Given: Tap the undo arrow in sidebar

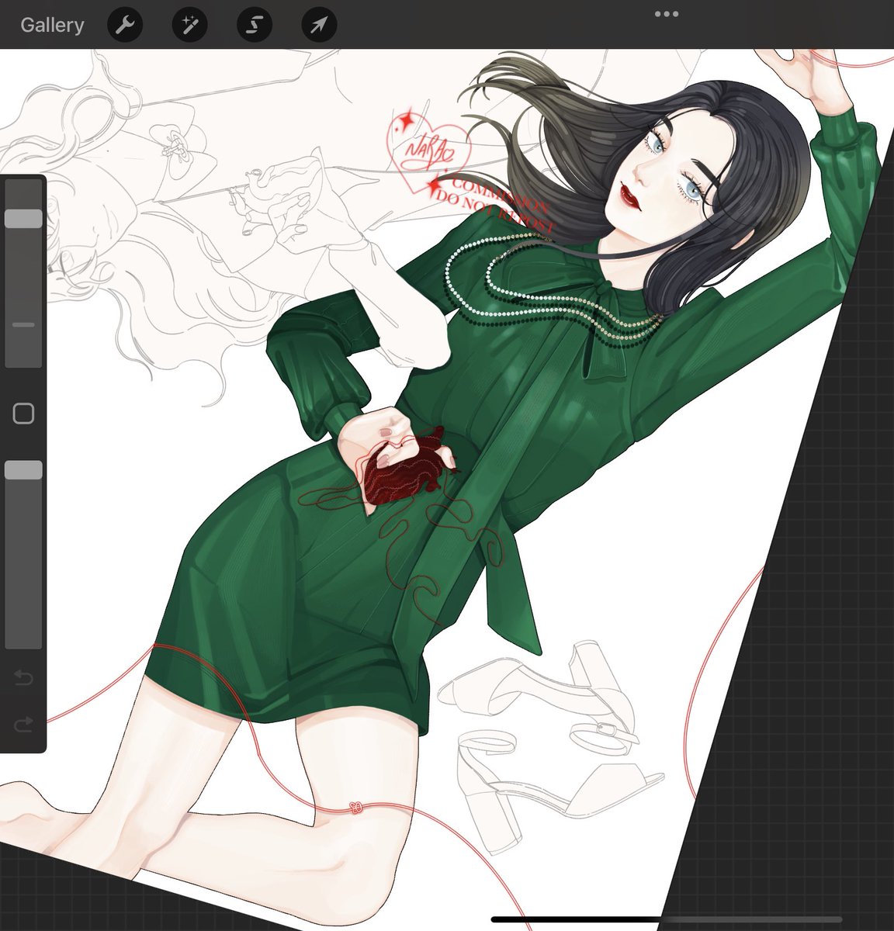Looking at the screenshot, I should 23,679.
